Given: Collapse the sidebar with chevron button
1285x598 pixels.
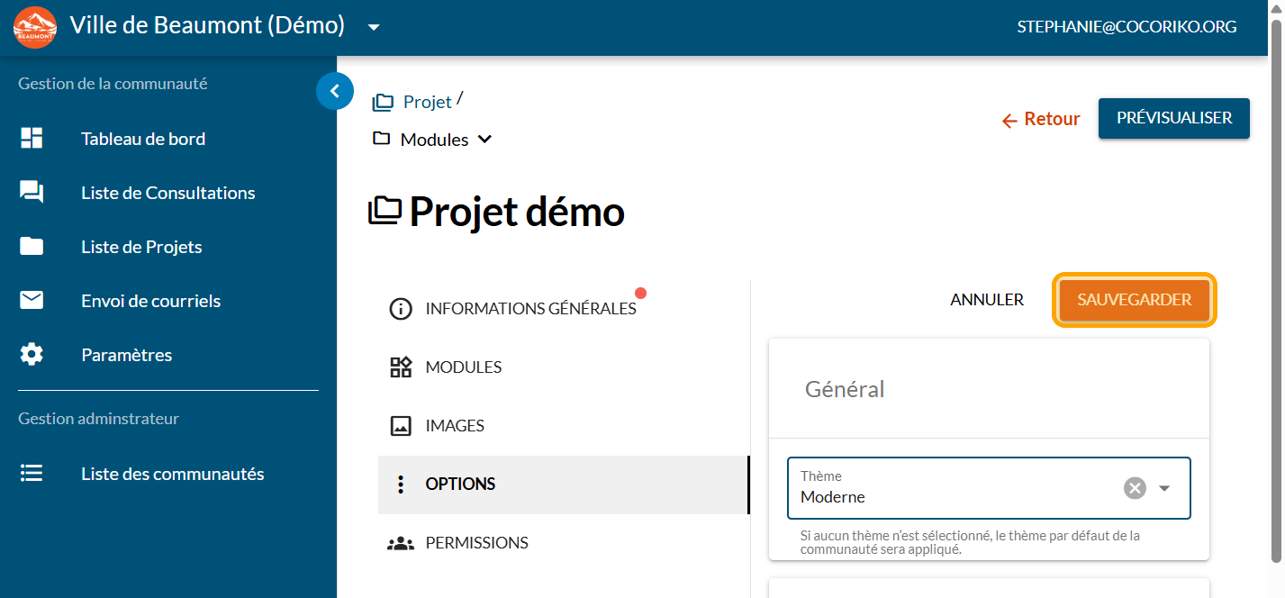Looking at the screenshot, I should [x=335, y=91].
